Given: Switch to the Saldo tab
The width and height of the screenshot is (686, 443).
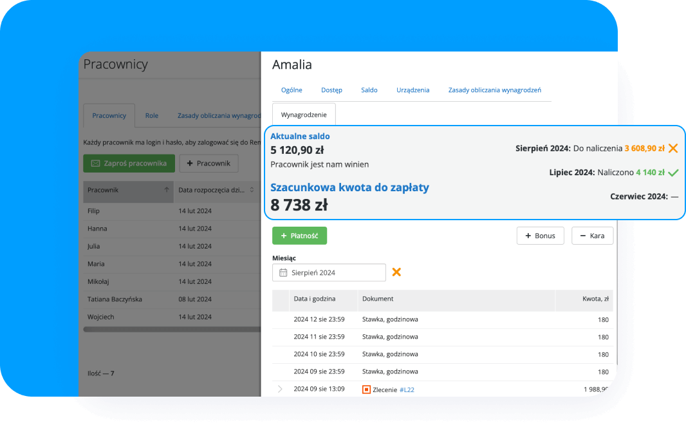Looking at the screenshot, I should [369, 90].
